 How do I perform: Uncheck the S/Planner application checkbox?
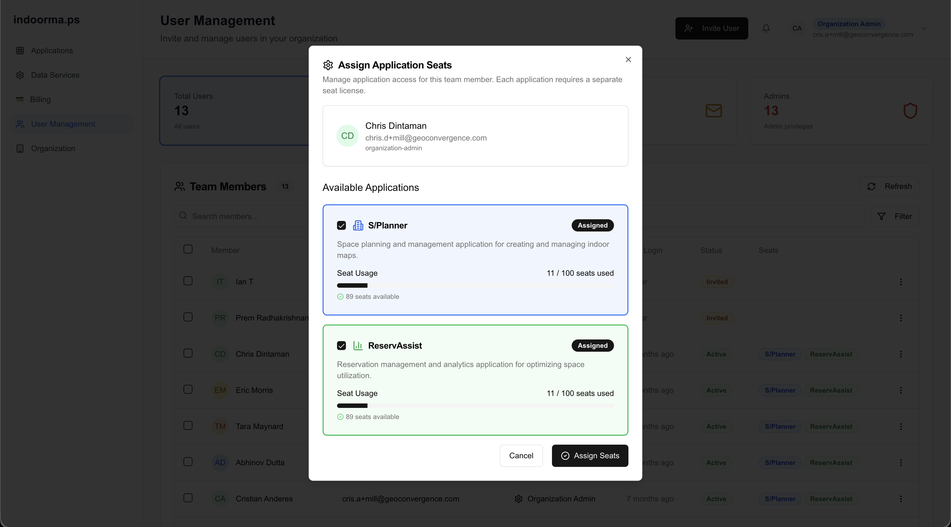[341, 225]
